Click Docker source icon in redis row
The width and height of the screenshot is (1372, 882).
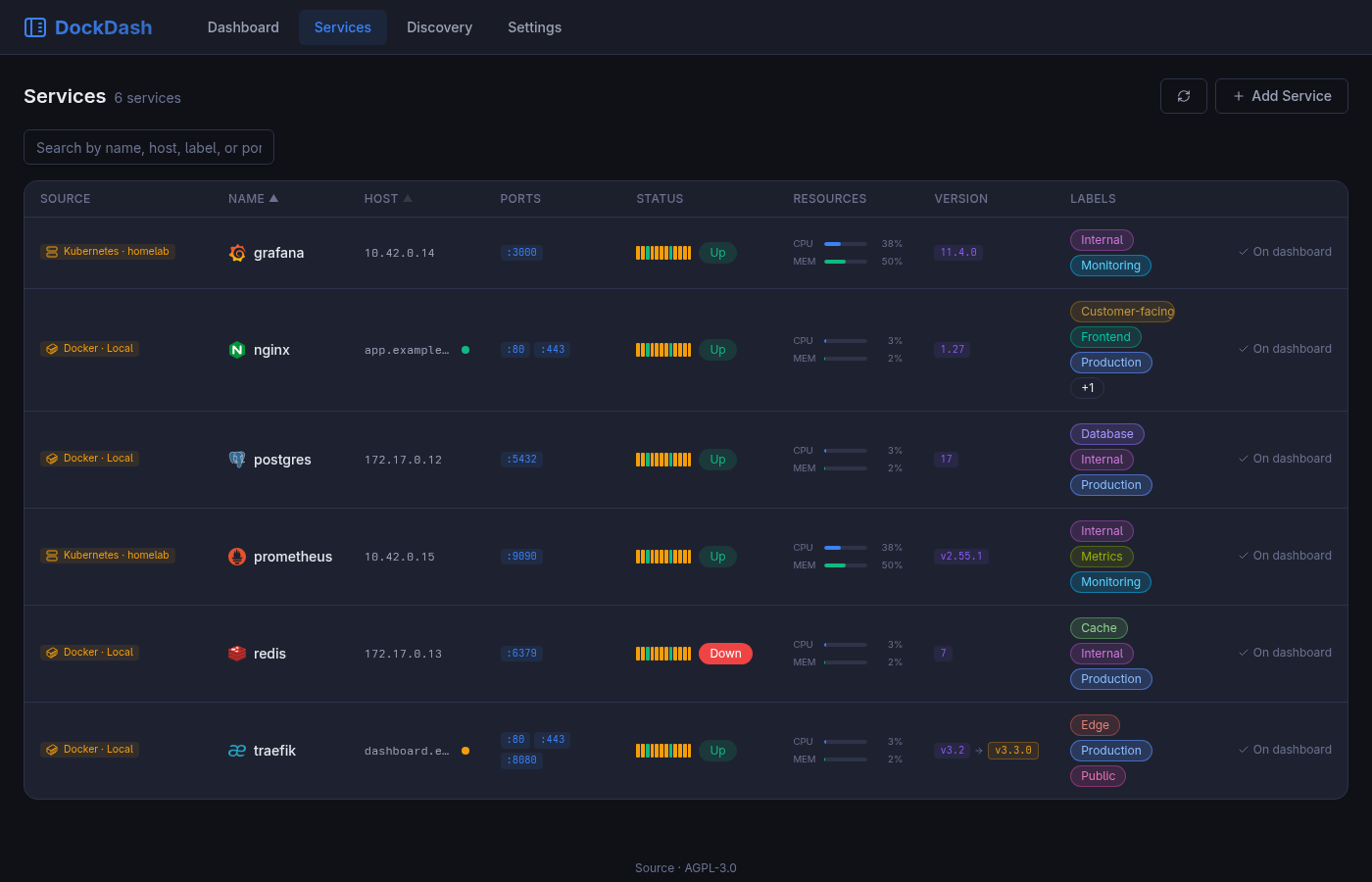point(52,653)
